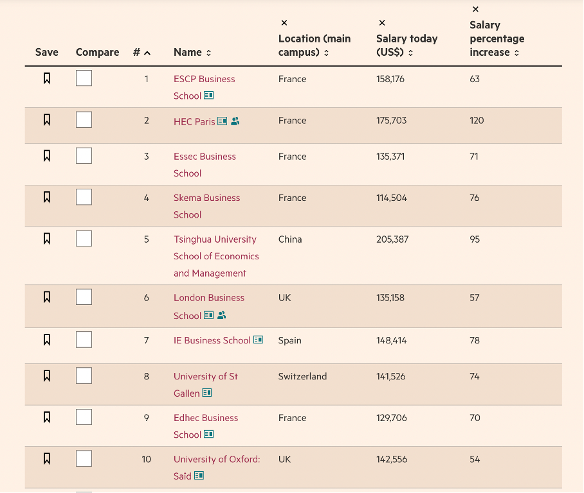The image size is (584, 493).
Task: Check compare box for University of St Gallen
Action: pyautogui.click(x=84, y=376)
